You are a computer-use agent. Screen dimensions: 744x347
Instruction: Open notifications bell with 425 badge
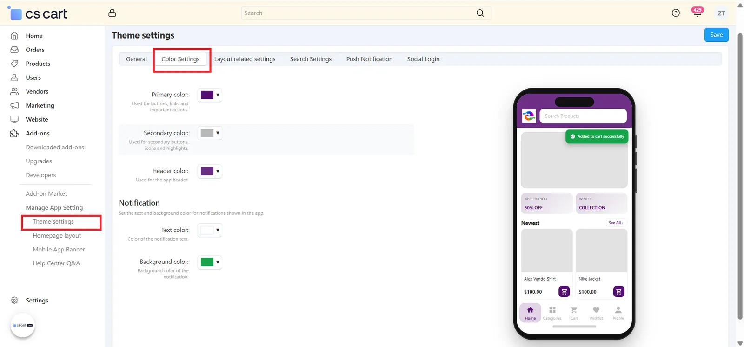[x=697, y=13]
